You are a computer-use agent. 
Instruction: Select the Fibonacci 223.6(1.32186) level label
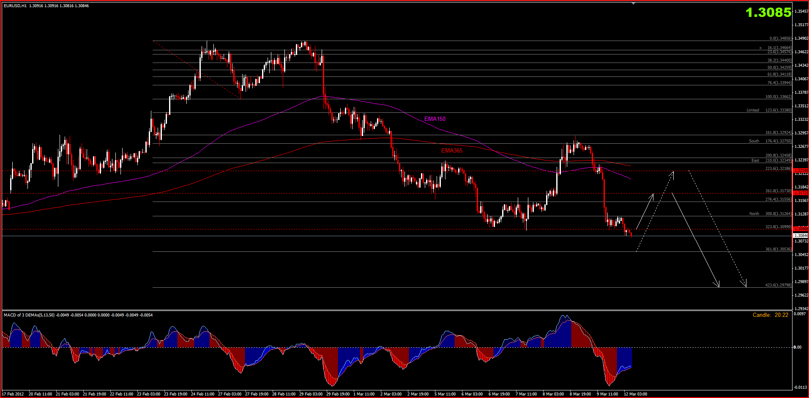coord(778,169)
